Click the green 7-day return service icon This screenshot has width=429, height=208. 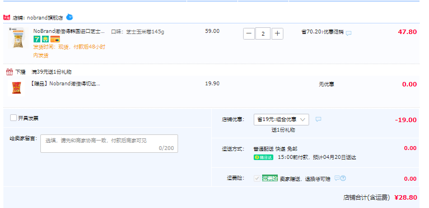pos(37,39)
